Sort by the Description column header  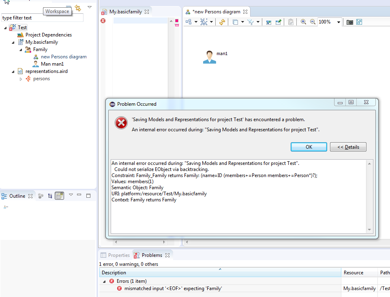click(220, 273)
